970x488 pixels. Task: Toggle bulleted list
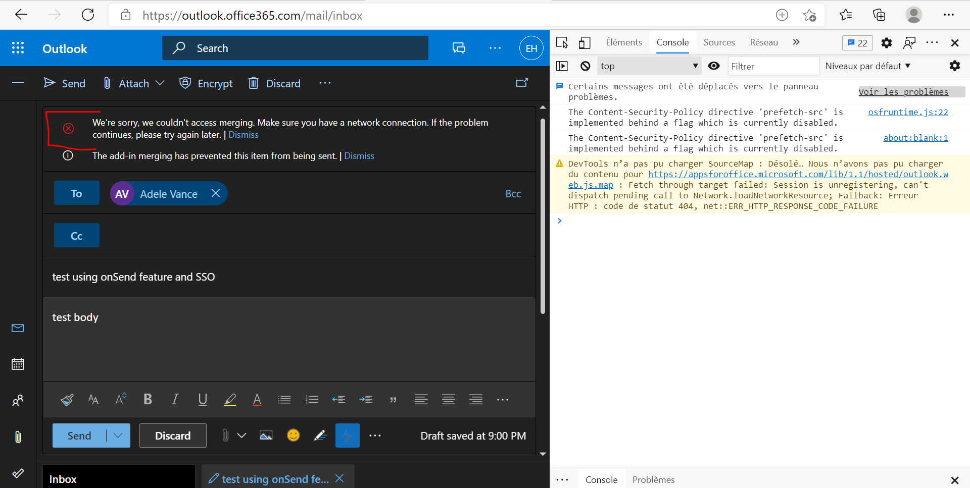click(284, 400)
